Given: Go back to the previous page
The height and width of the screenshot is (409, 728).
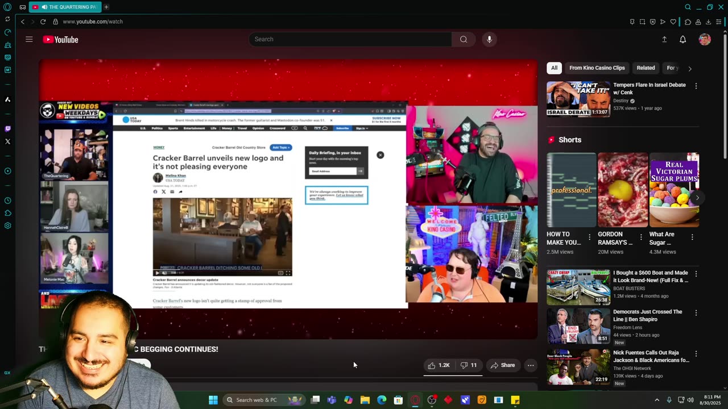Looking at the screenshot, I should pos(23,22).
